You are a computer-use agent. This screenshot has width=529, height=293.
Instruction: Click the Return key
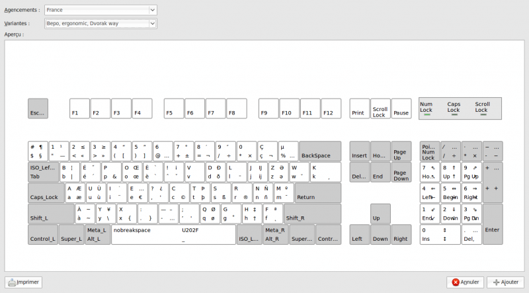(318, 192)
